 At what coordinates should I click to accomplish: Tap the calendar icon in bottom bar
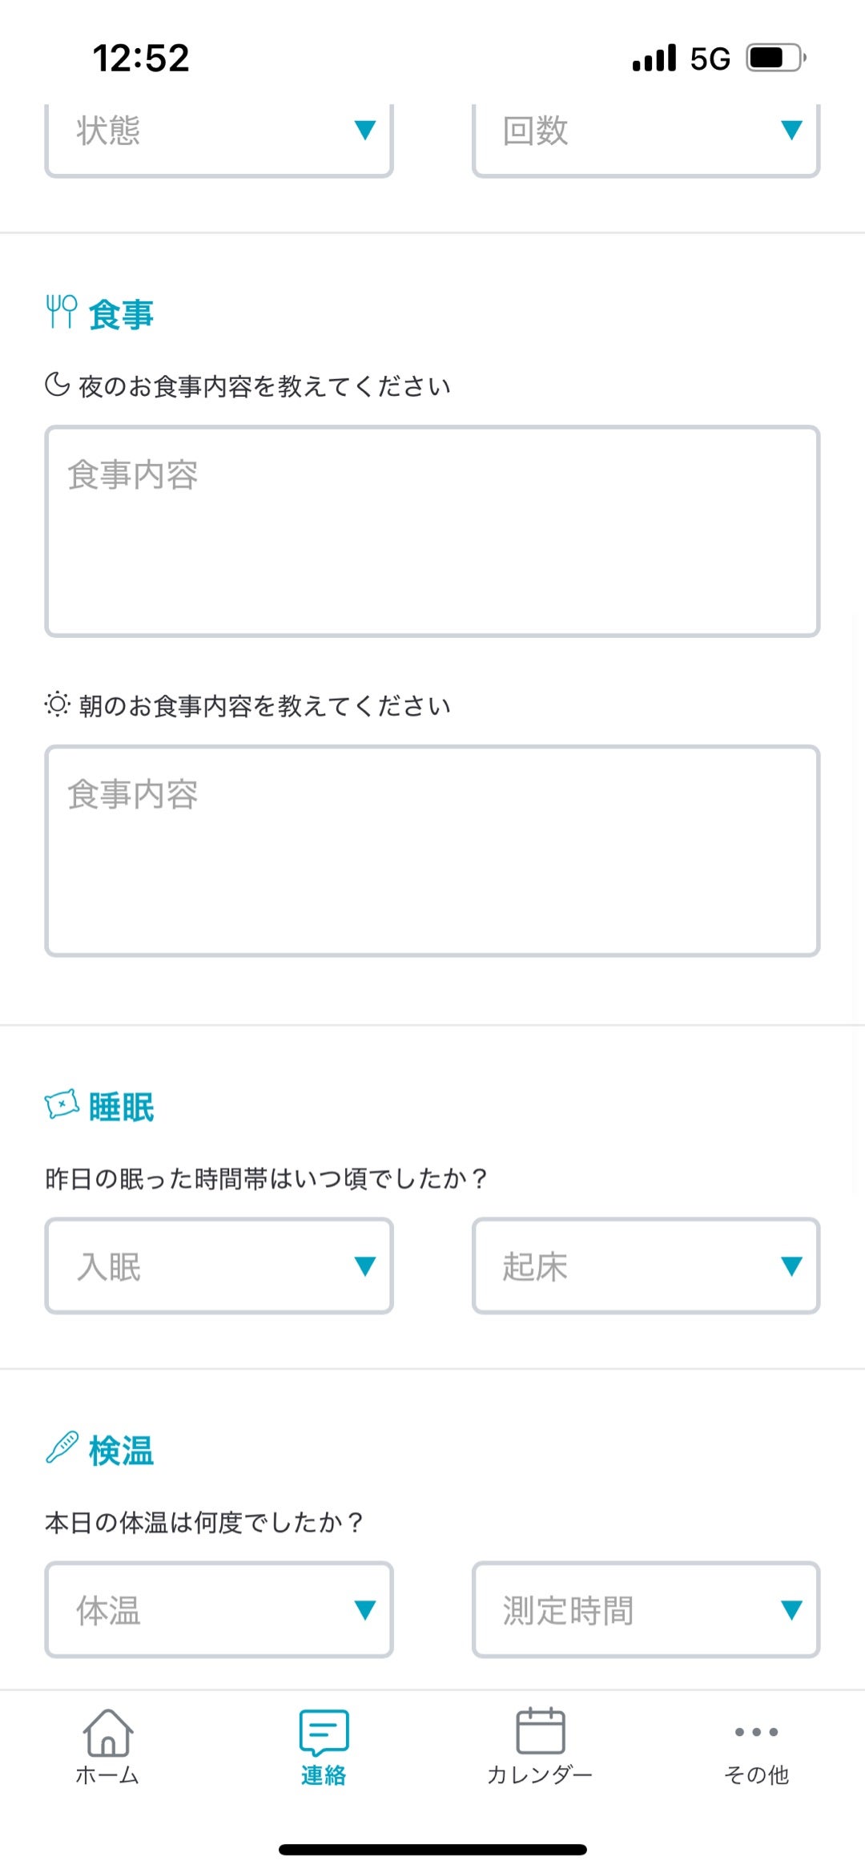click(541, 1731)
